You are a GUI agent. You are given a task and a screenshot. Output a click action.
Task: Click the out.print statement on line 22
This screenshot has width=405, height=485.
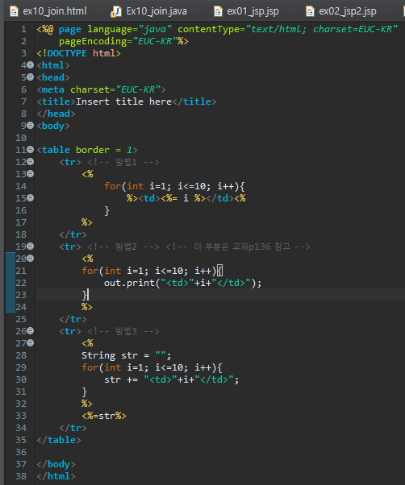coord(182,283)
